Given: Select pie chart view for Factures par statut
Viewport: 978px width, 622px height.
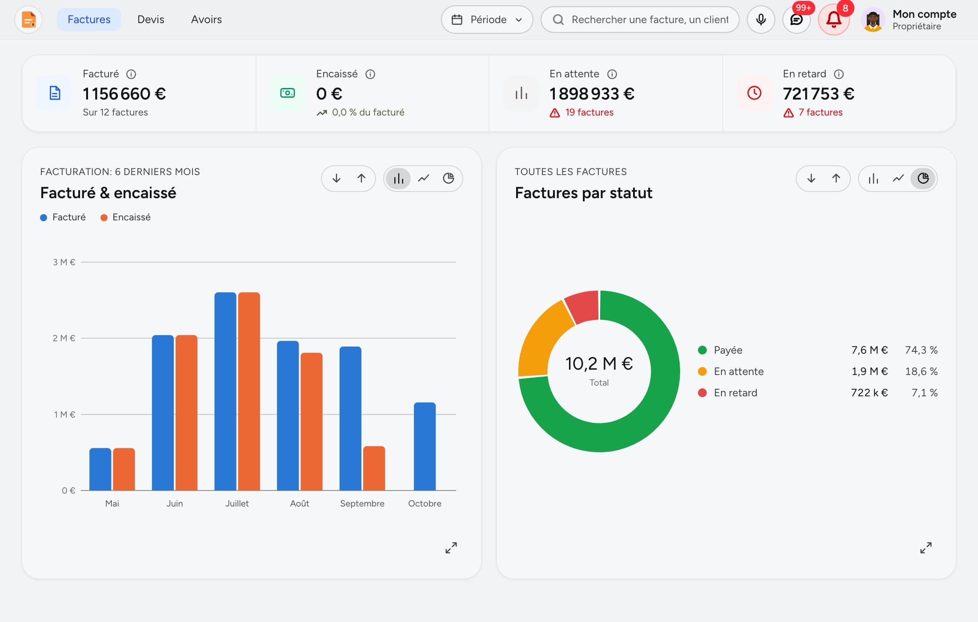Looking at the screenshot, I should (x=923, y=179).
